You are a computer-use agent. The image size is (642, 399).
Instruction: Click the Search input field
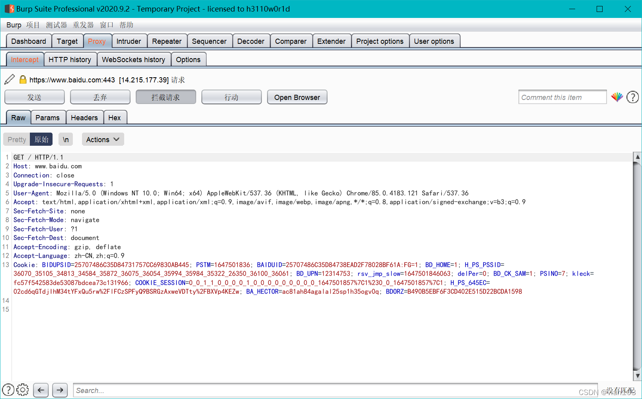336,390
